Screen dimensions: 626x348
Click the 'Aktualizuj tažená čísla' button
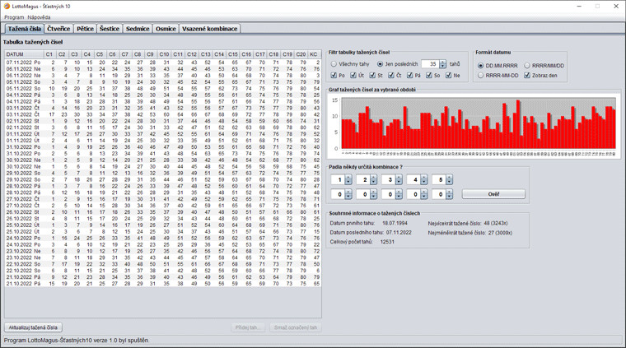coord(32,327)
